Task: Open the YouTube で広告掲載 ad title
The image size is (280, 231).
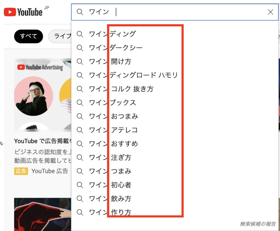Action: point(43,141)
